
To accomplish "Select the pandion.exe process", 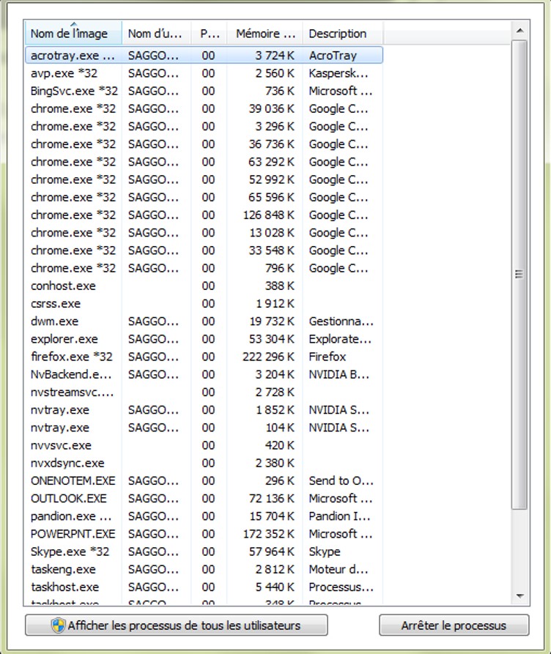I will (x=204, y=516).
